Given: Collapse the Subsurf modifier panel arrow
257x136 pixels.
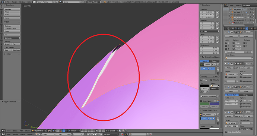Looking at the screenshot, I should [x=226, y=87].
